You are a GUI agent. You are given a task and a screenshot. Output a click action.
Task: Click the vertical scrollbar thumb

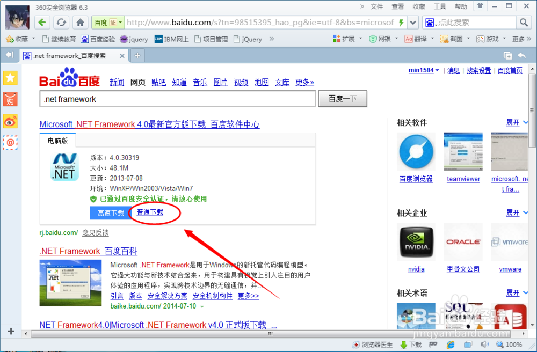coord(532,110)
